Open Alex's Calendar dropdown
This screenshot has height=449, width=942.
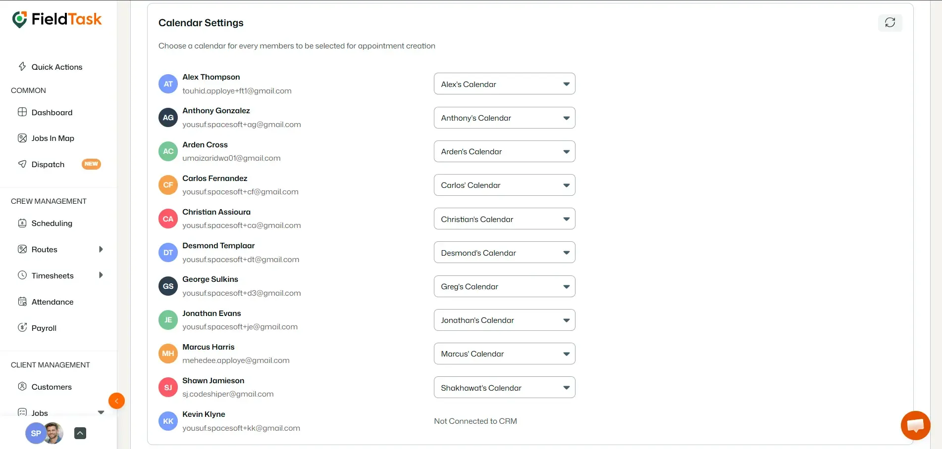(x=504, y=84)
